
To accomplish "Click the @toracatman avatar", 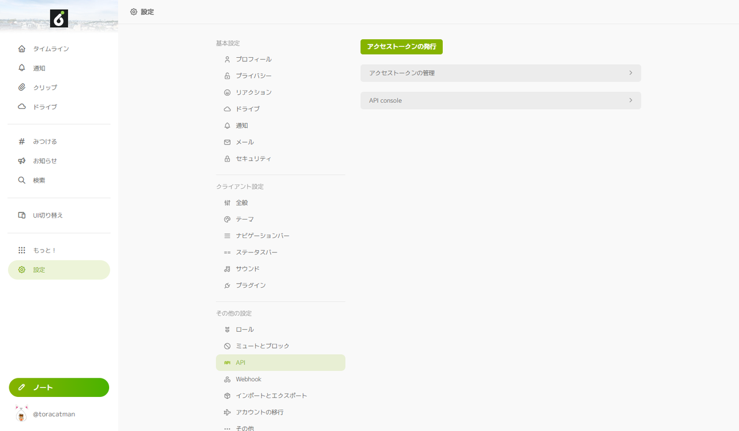I will click(x=21, y=414).
